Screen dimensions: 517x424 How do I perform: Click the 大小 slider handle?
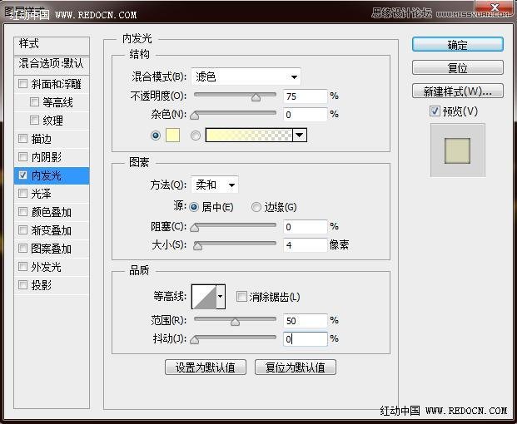pyautogui.click(x=197, y=246)
